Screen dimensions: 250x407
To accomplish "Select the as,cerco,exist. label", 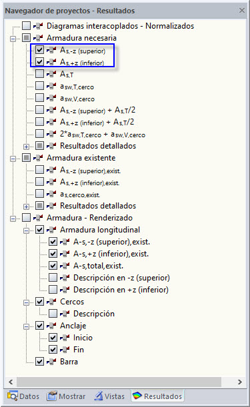I will (x=80, y=194).
